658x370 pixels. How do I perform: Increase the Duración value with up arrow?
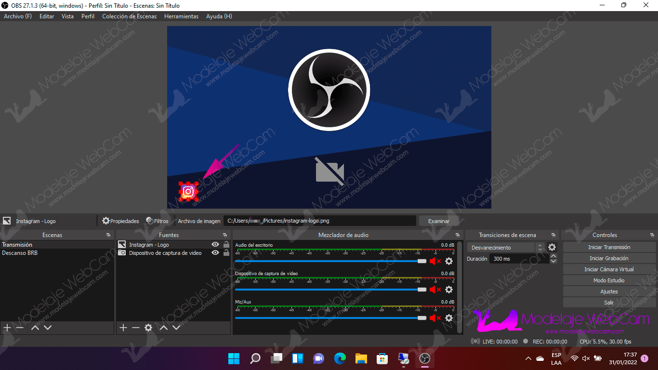pos(553,256)
